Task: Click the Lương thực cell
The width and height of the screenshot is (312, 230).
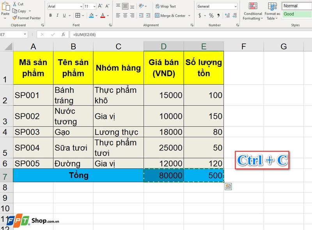Action: coord(119,132)
